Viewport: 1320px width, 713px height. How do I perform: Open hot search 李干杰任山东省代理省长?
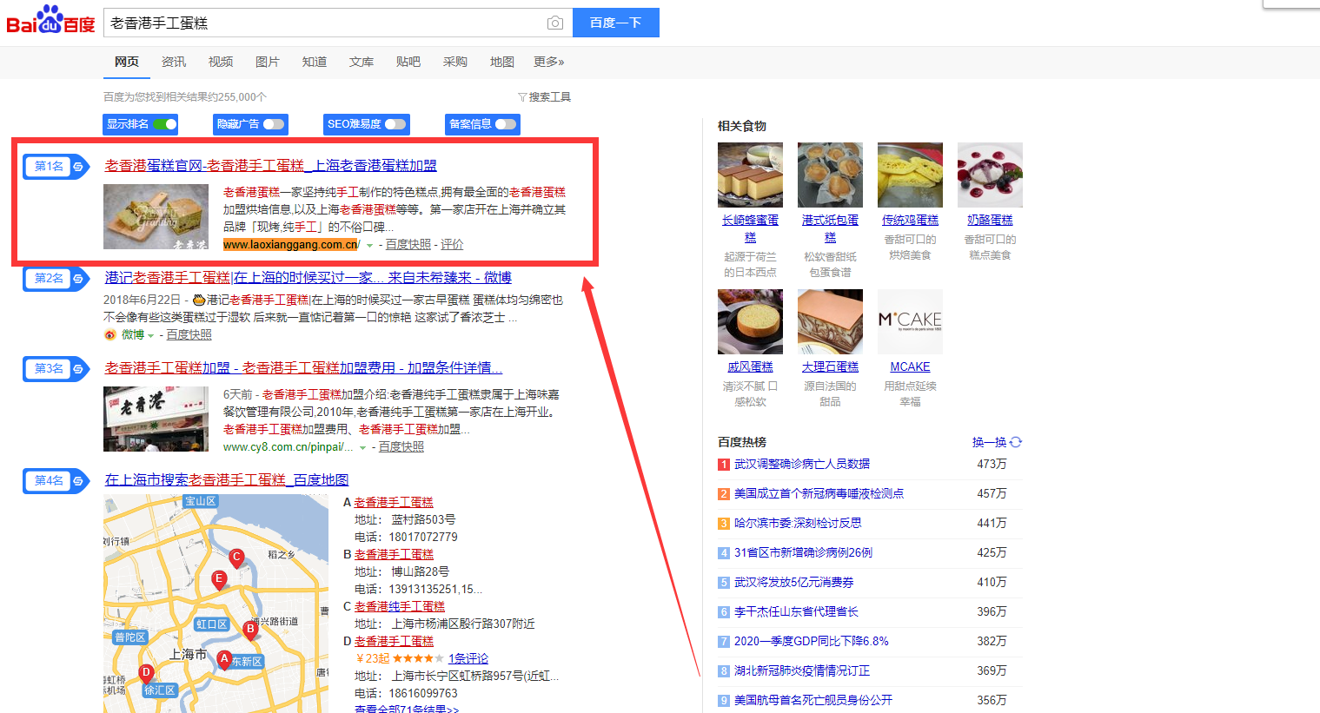click(x=796, y=611)
